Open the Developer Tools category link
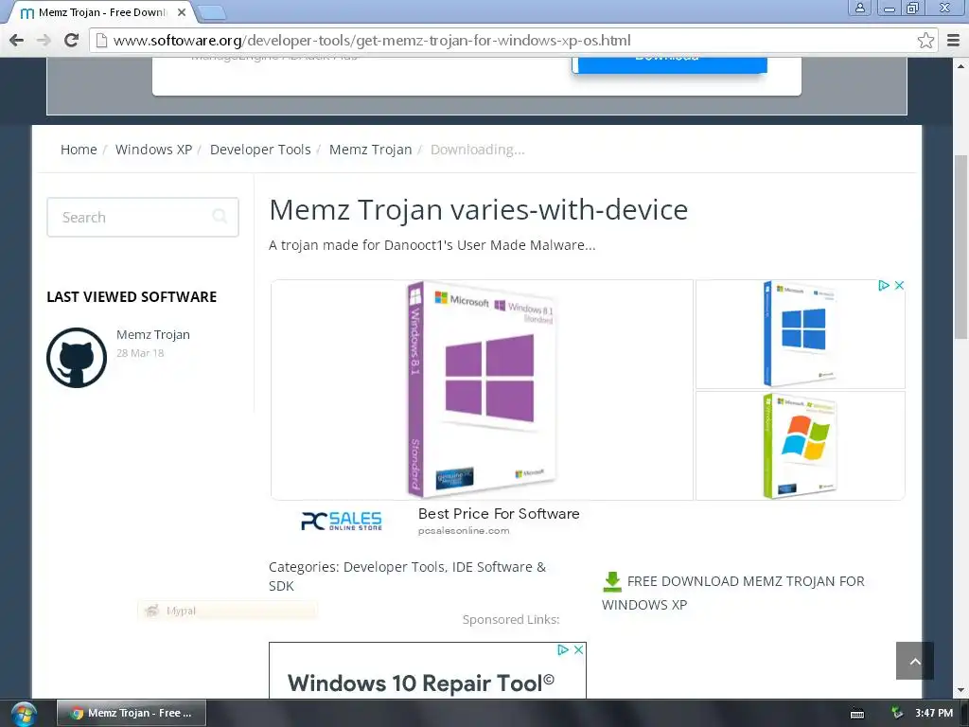 click(x=394, y=567)
